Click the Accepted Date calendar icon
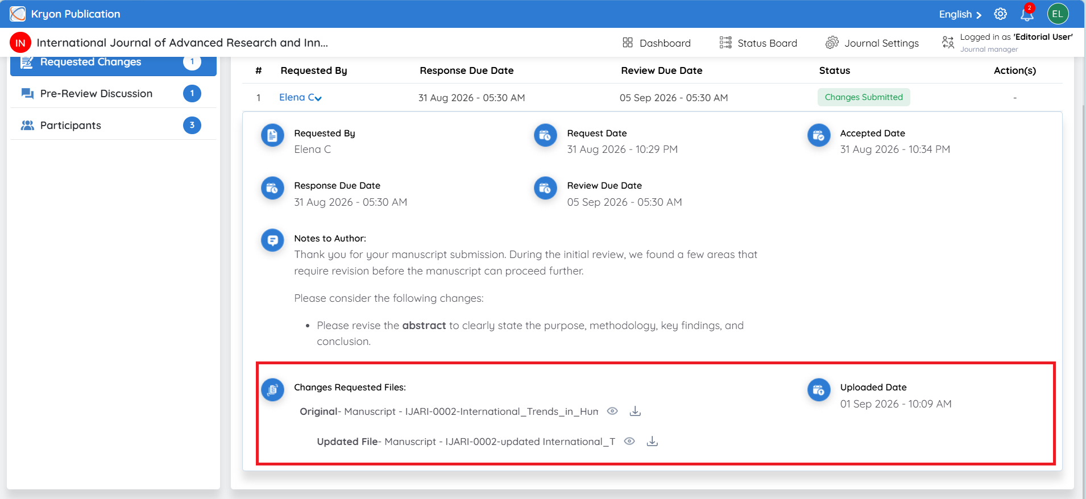Viewport: 1086px width, 499px height. point(819,135)
